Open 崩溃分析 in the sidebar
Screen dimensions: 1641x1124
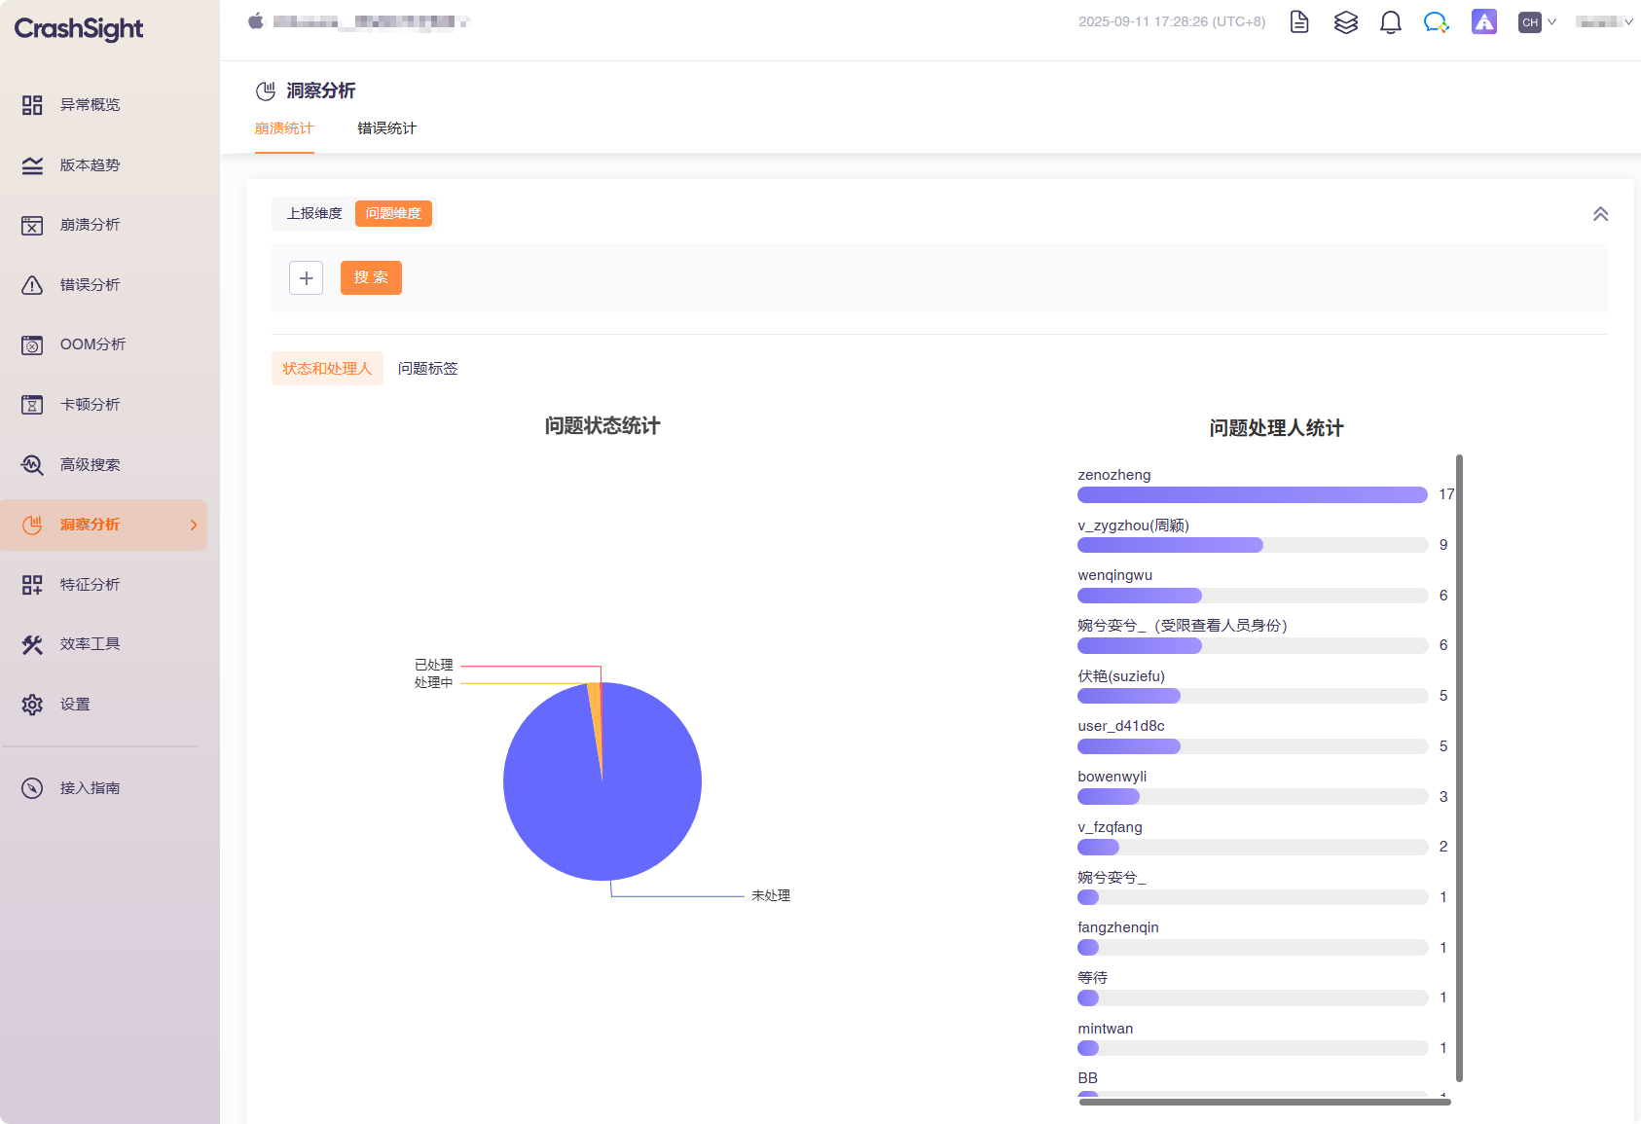[x=90, y=225]
